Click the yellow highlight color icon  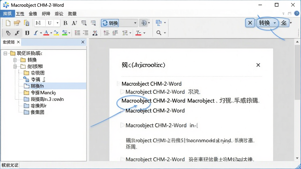[56, 33]
